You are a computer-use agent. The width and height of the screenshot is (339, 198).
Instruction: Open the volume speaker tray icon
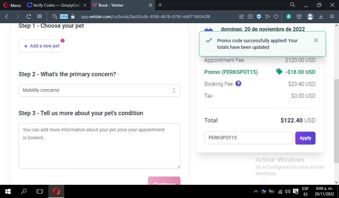(288, 191)
